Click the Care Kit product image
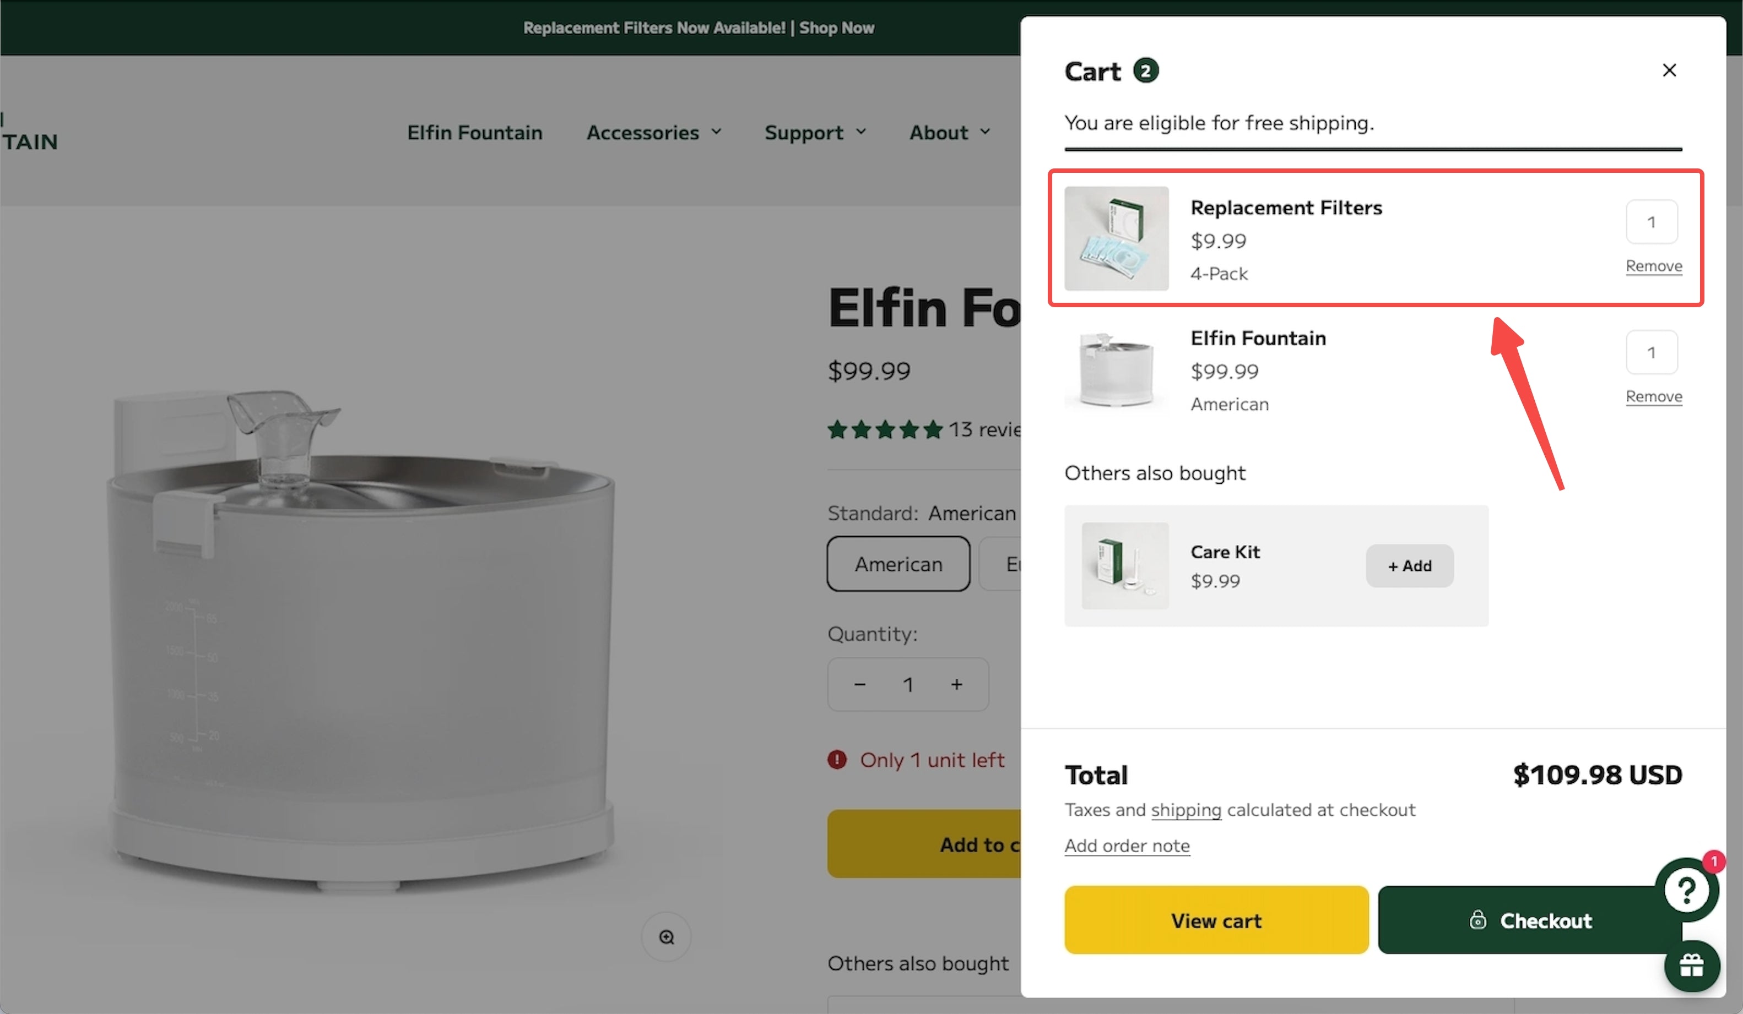This screenshot has width=1743, height=1014. coord(1125,565)
